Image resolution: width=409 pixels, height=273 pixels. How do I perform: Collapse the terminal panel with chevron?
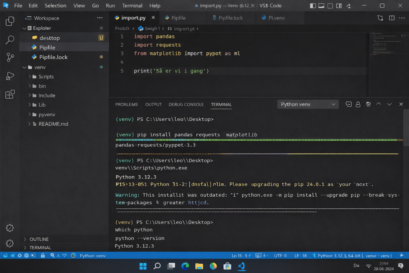(389, 104)
